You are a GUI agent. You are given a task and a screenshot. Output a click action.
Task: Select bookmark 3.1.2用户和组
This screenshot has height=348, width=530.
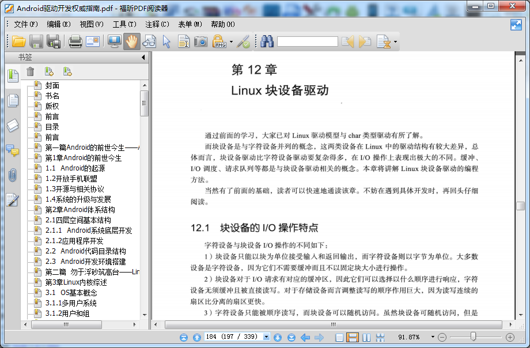coord(67,313)
